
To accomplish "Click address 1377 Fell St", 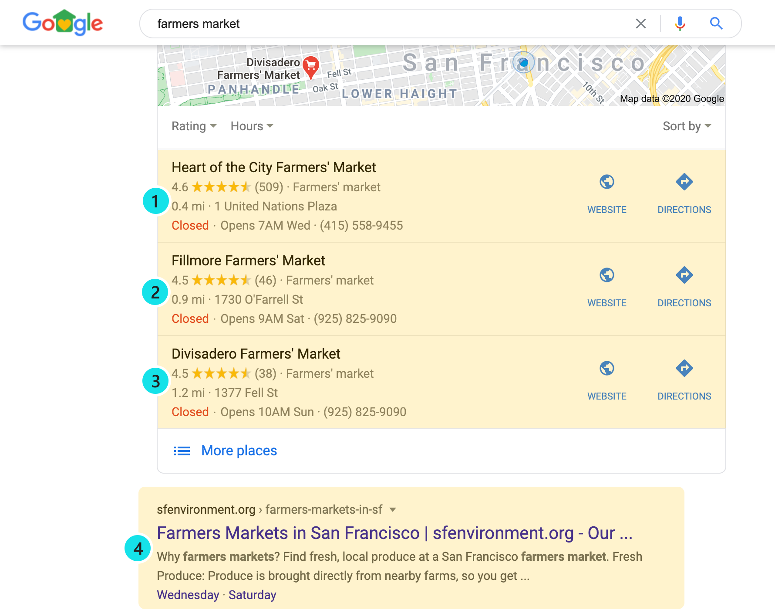I will (246, 393).
